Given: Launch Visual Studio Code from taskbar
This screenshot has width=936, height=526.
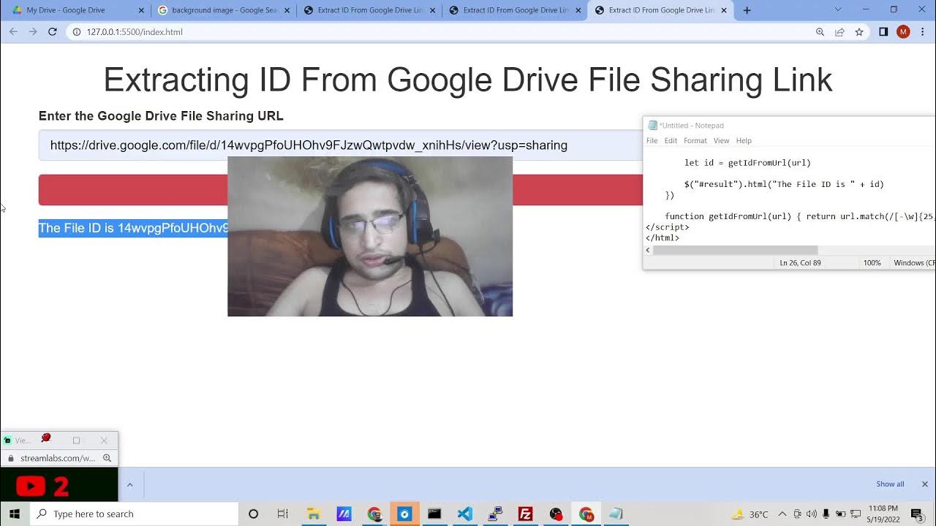Looking at the screenshot, I should [x=464, y=514].
